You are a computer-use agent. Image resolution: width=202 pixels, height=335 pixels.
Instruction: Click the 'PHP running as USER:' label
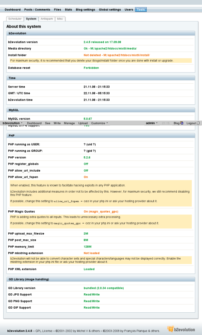(x=24, y=144)
